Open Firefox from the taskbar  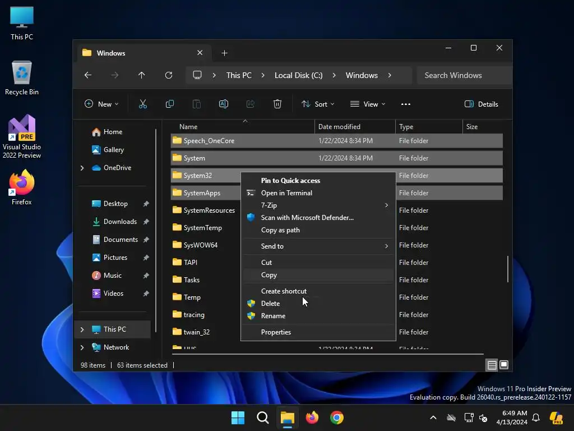[x=312, y=418]
